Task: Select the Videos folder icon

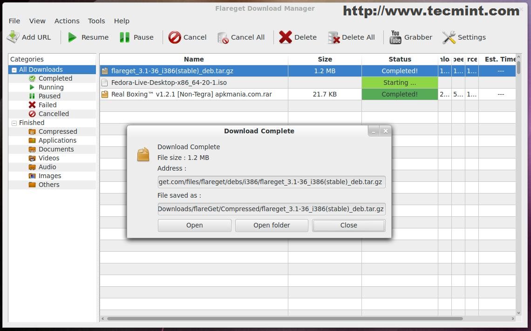Action: point(32,158)
